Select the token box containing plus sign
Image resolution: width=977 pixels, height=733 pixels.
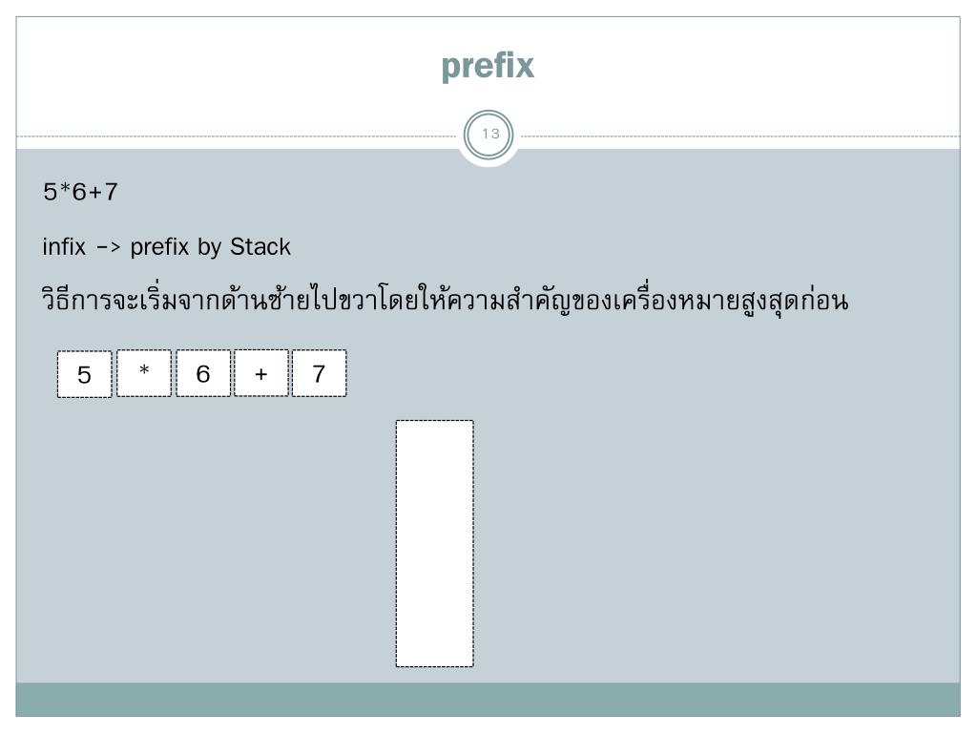[261, 373]
